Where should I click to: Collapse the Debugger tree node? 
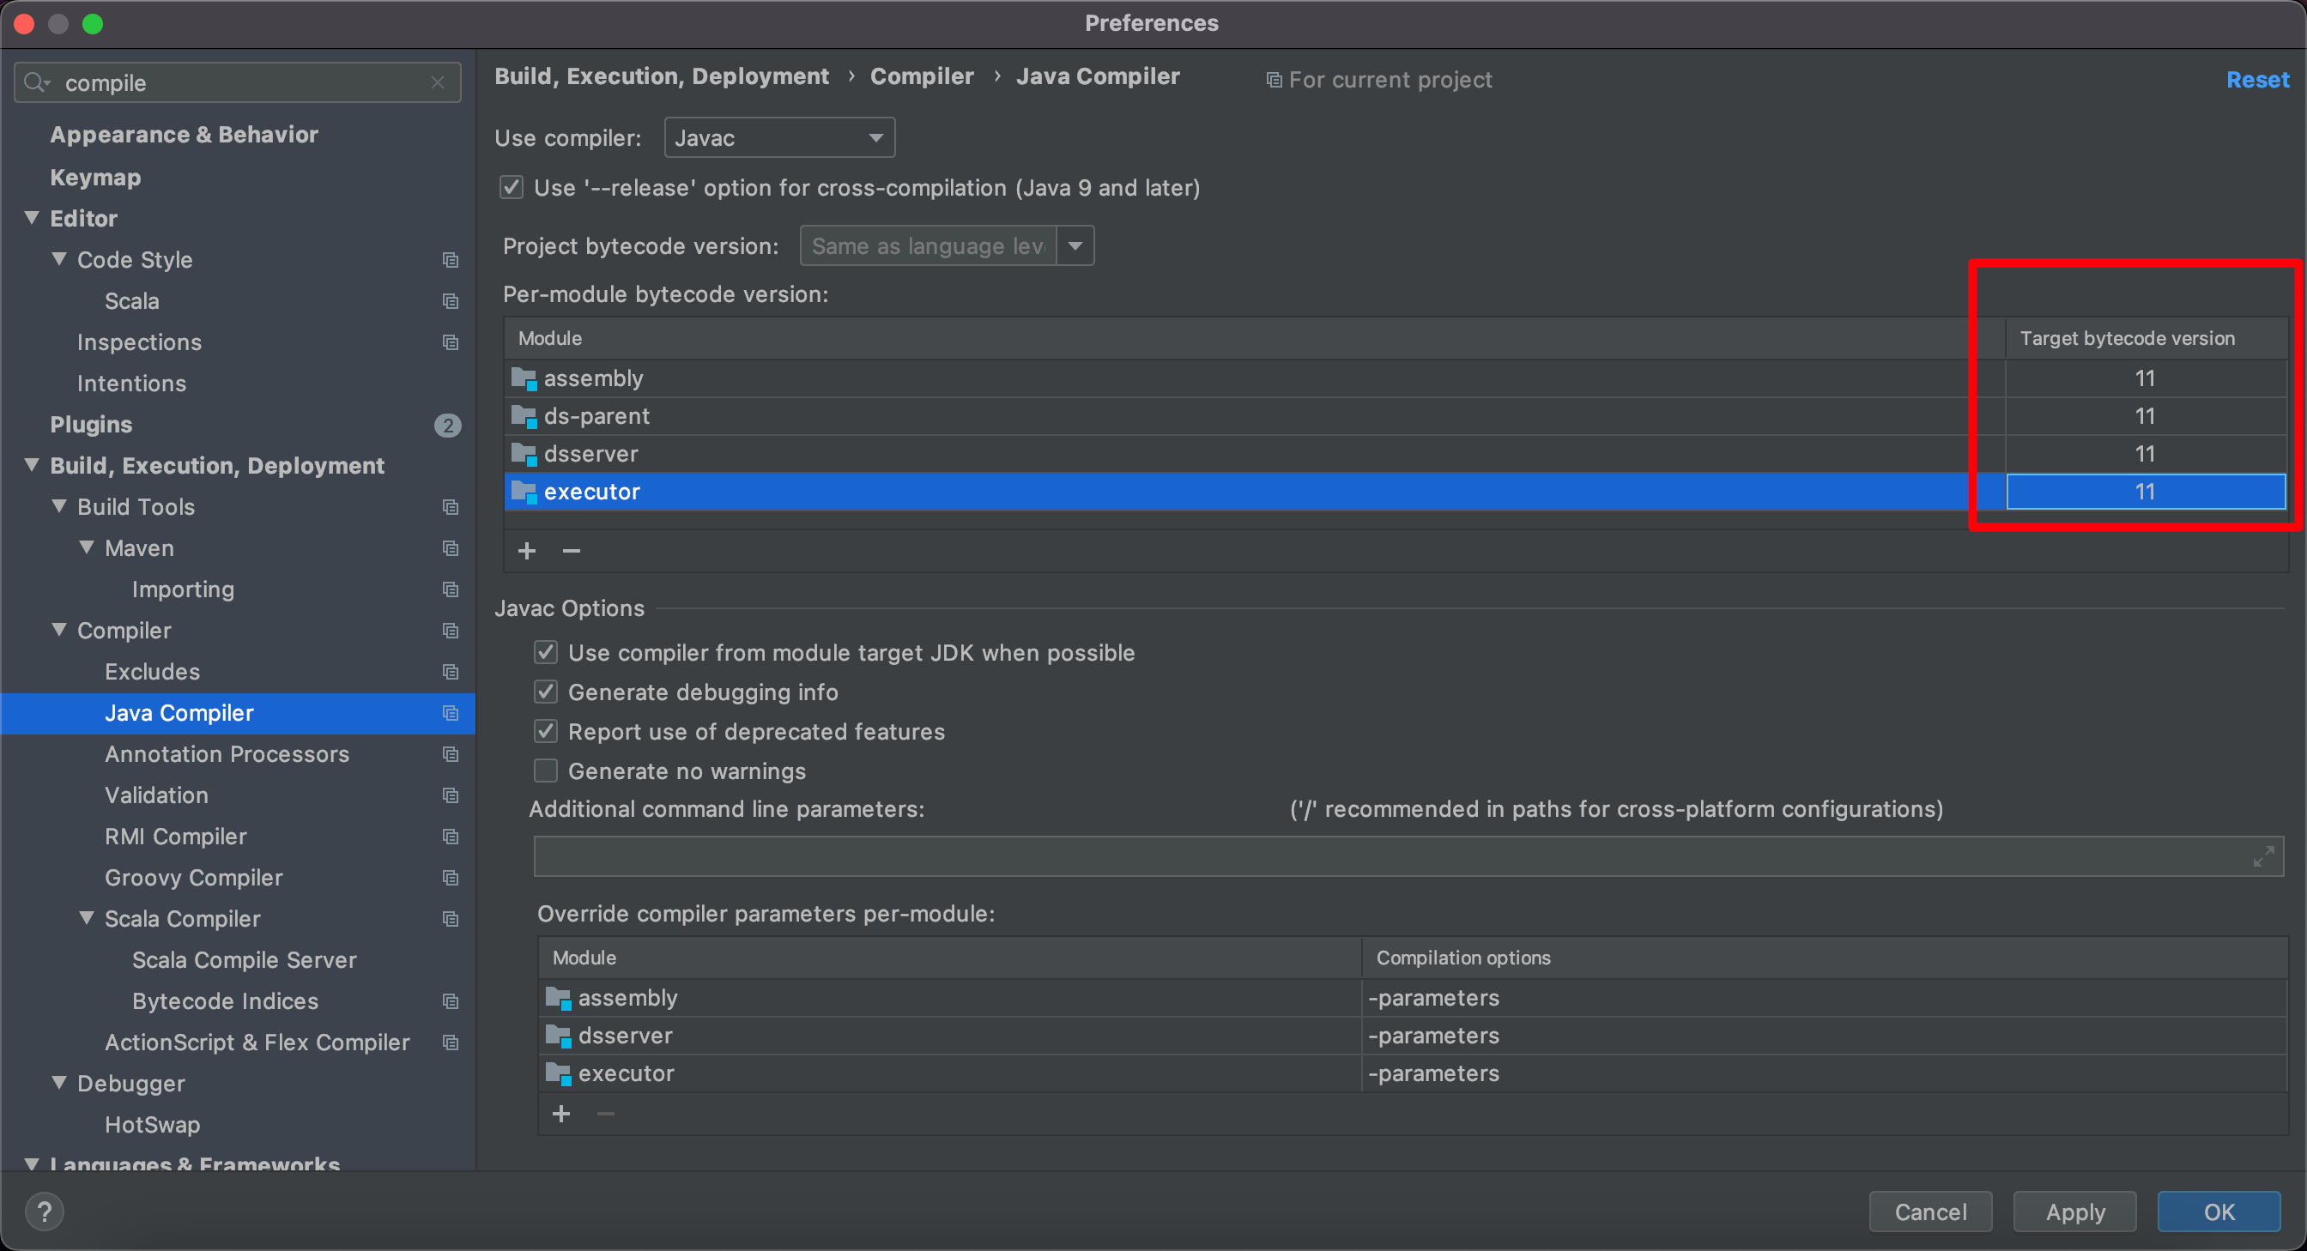pyautogui.click(x=59, y=1083)
